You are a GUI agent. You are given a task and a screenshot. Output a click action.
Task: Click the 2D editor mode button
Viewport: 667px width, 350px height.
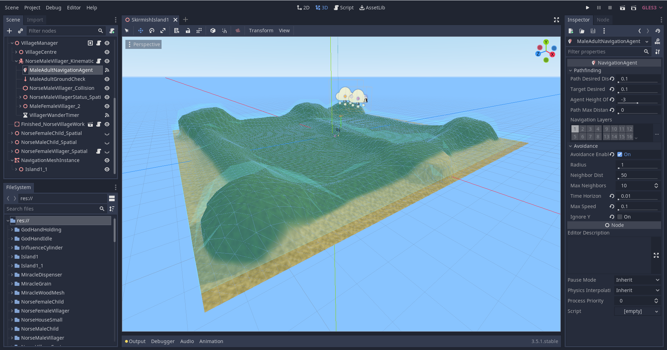coord(303,7)
